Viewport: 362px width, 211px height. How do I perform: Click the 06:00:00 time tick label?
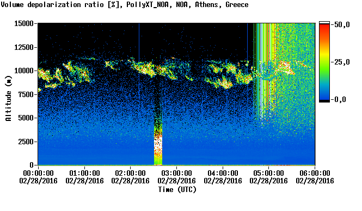coord(315,173)
